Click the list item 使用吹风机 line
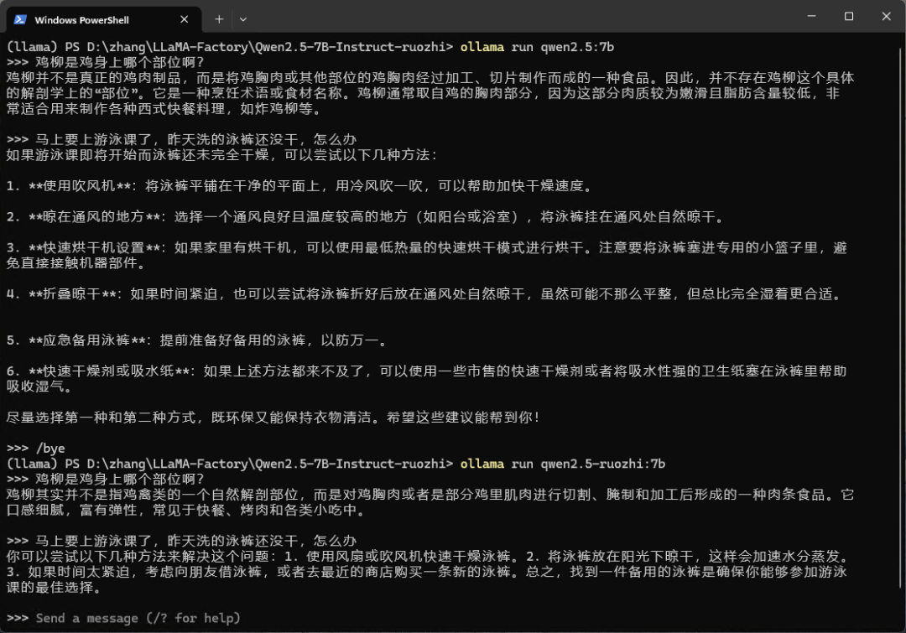 [x=299, y=186]
